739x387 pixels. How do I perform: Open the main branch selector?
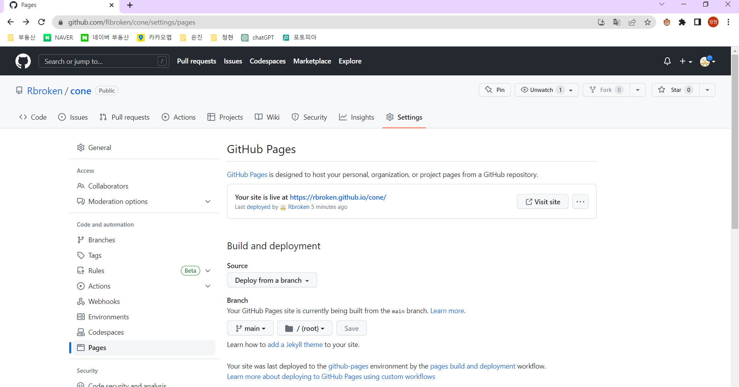pos(250,328)
